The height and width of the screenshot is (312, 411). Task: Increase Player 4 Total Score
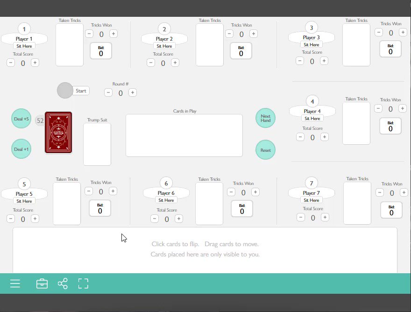tap(325, 137)
